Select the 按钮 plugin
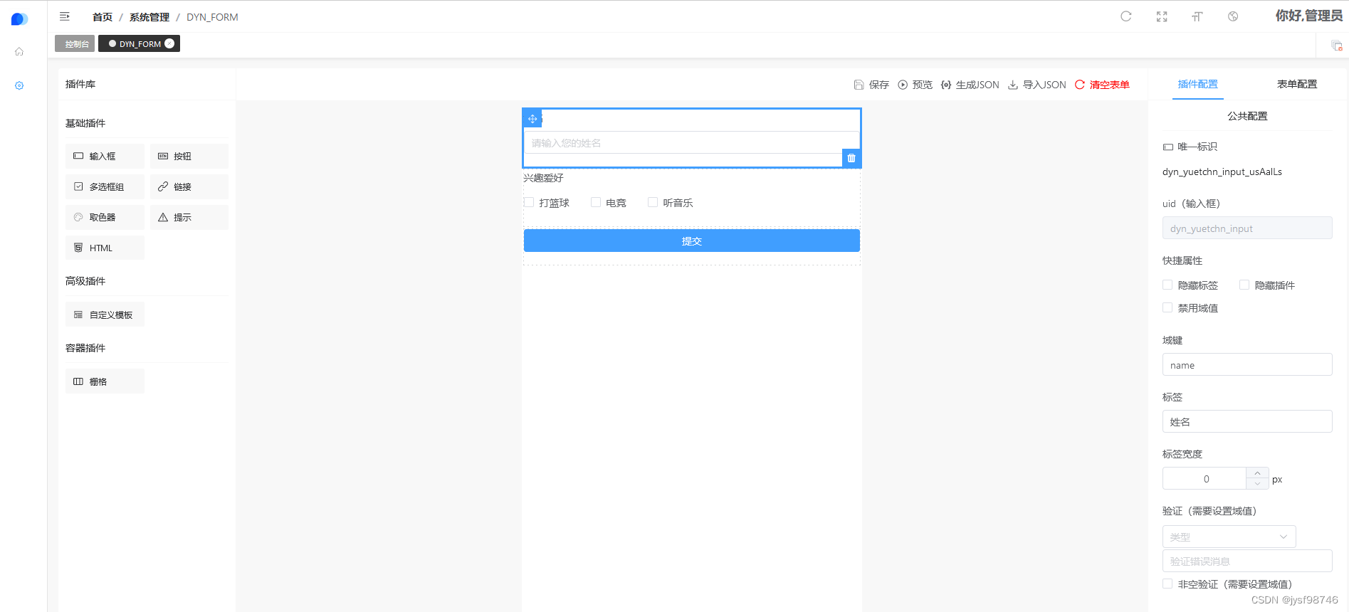Image resolution: width=1349 pixels, height=612 pixels. [189, 156]
